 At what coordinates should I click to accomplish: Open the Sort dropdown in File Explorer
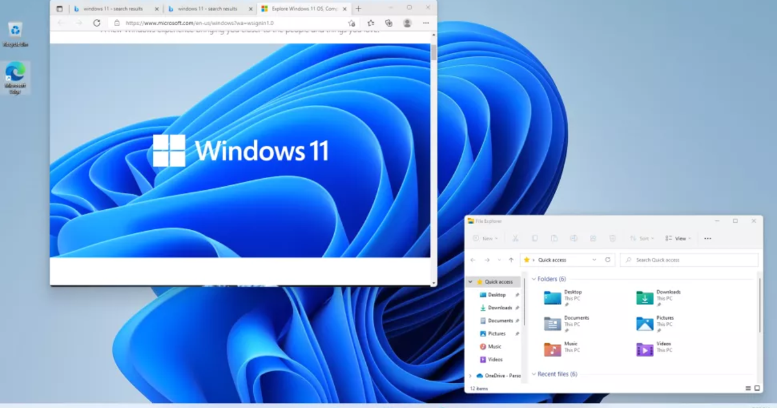(x=642, y=238)
